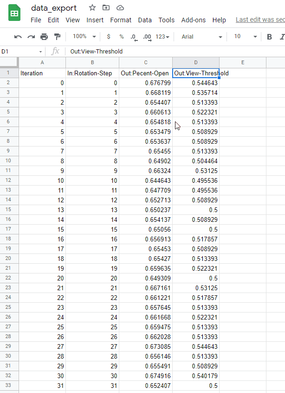Apply percent format from toolbar

click(x=121, y=37)
